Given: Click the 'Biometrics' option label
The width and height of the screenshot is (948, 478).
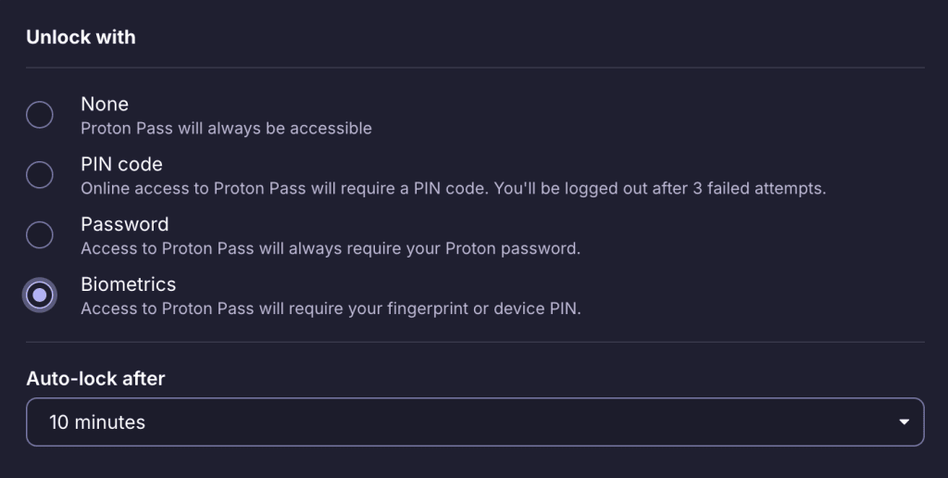Looking at the screenshot, I should tap(128, 284).
